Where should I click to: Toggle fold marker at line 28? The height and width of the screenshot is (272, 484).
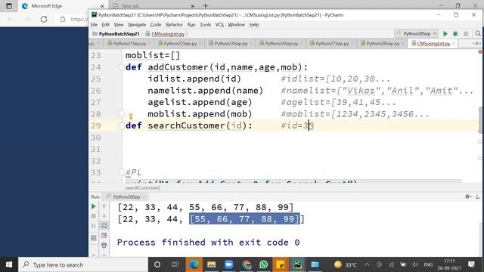coord(122,114)
